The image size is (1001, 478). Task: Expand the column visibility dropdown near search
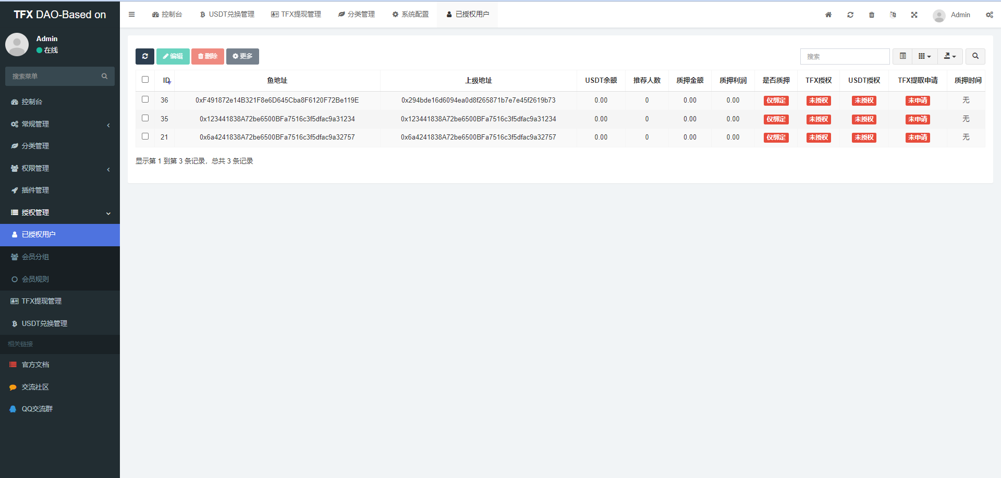[x=925, y=56]
